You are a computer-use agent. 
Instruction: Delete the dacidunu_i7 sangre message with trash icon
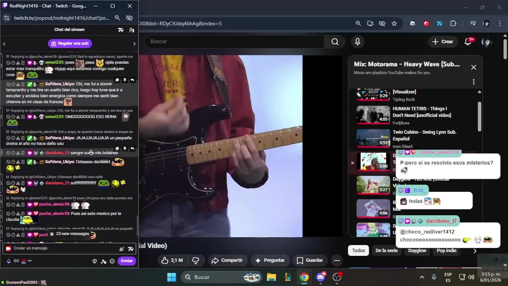pos(23,153)
